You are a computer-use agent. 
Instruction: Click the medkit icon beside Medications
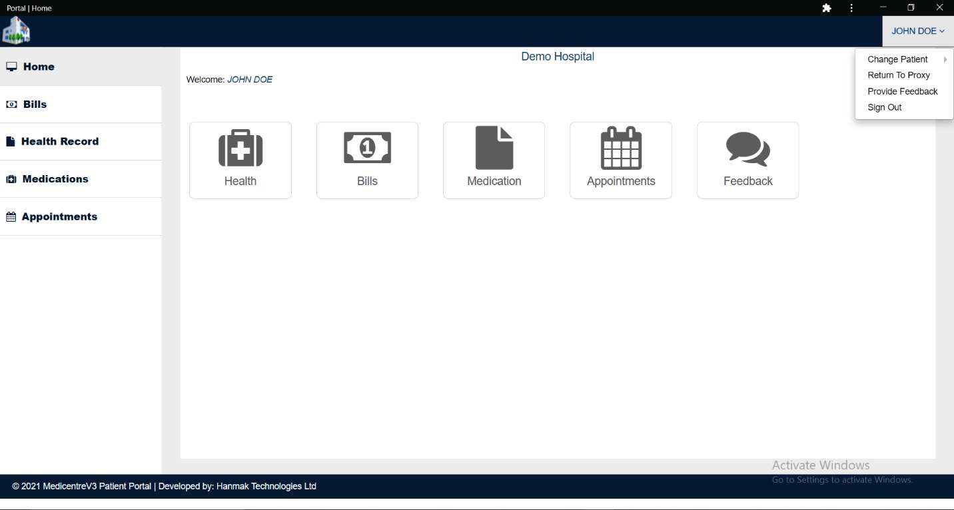[11, 179]
